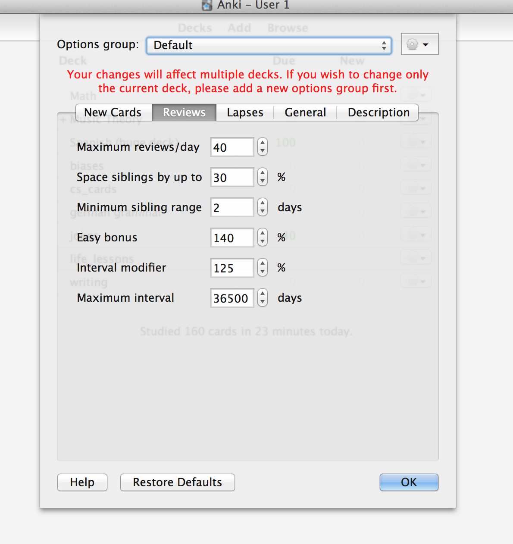This screenshot has width=513, height=544.
Task: Confirm settings with the OK button
Action: (x=409, y=482)
